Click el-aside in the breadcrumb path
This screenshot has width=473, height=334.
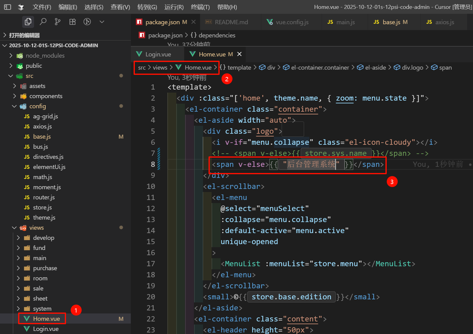point(375,67)
